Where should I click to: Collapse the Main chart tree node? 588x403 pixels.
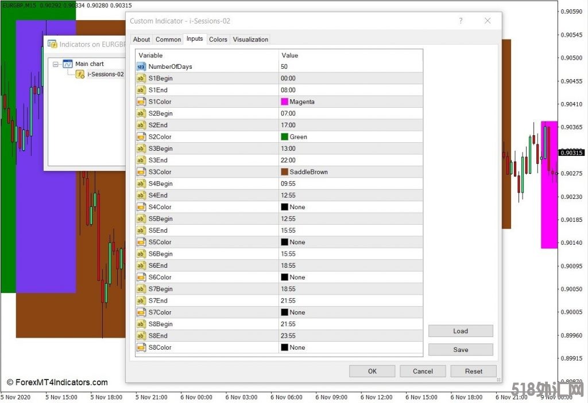point(56,64)
